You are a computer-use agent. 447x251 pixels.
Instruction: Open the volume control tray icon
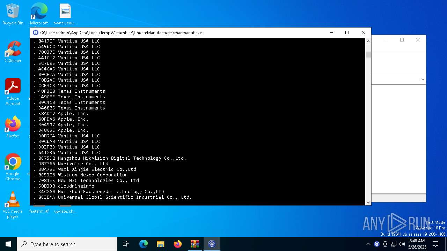pos(402,244)
